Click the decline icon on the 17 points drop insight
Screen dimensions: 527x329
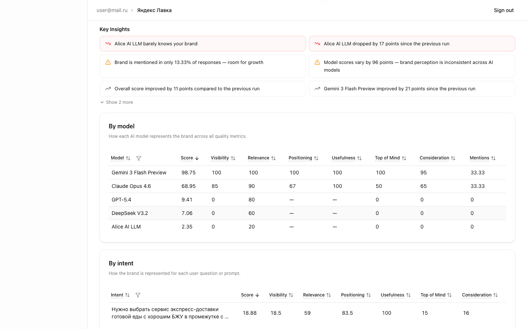tap(317, 44)
